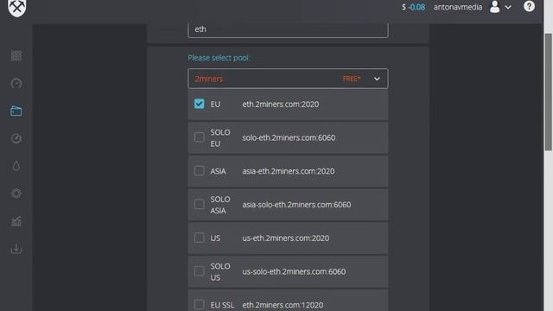Open the grid dashboard sidebar icon
The image size is (553, 311).
(16, 55)
